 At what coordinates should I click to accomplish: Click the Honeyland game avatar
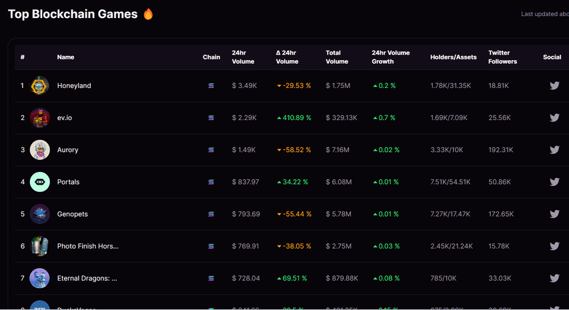39,85
